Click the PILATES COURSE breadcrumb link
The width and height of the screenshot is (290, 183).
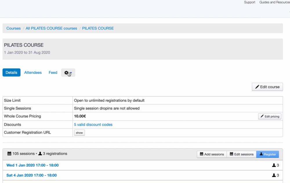click(98, 28)
